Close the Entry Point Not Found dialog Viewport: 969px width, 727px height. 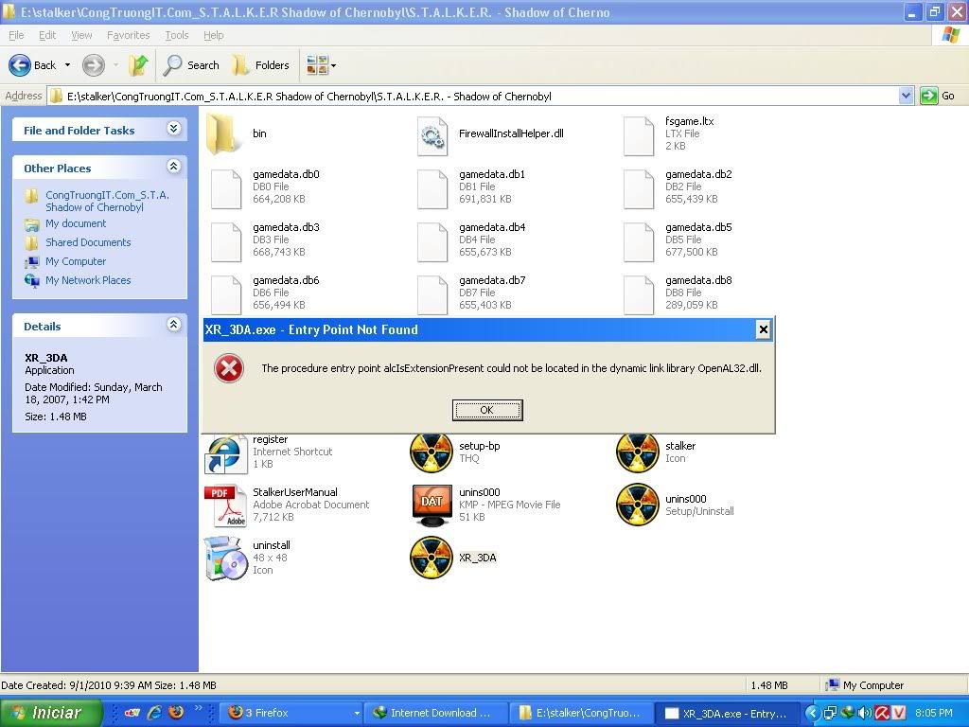pyautogui.click(x=764, y=329)
